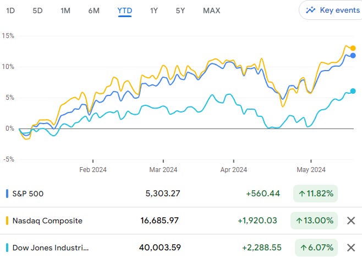Open the 6M time range view
The height and width of the screenshot is (257, 362).
tap(94, 10)
